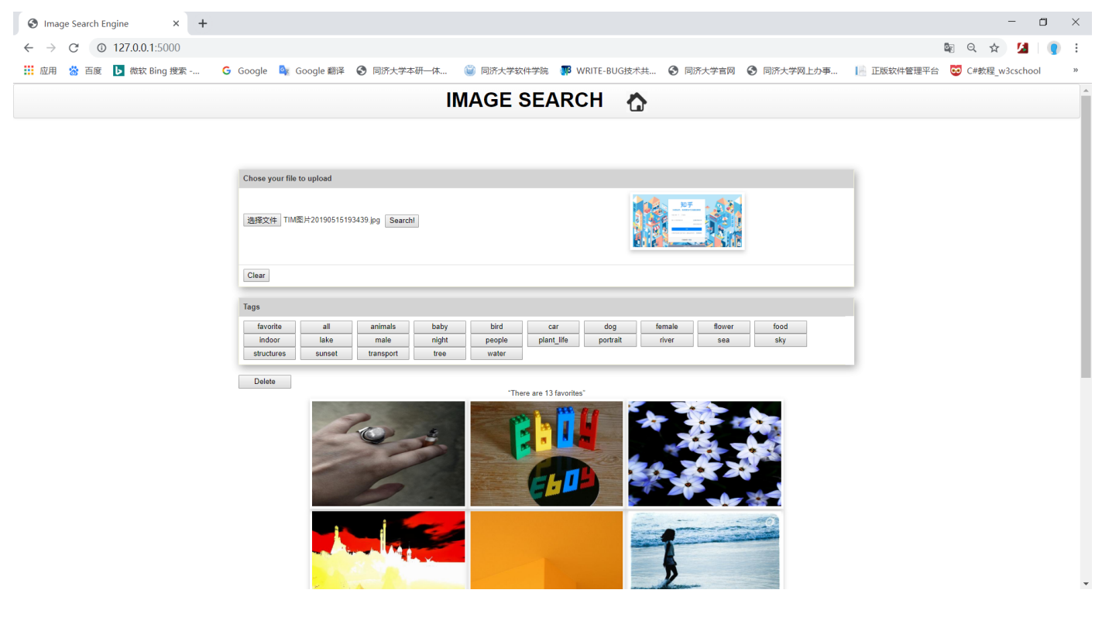The width and height of the screenshot is (1102, 631).
Task: Select the transport tag
Action: (383, 354)
